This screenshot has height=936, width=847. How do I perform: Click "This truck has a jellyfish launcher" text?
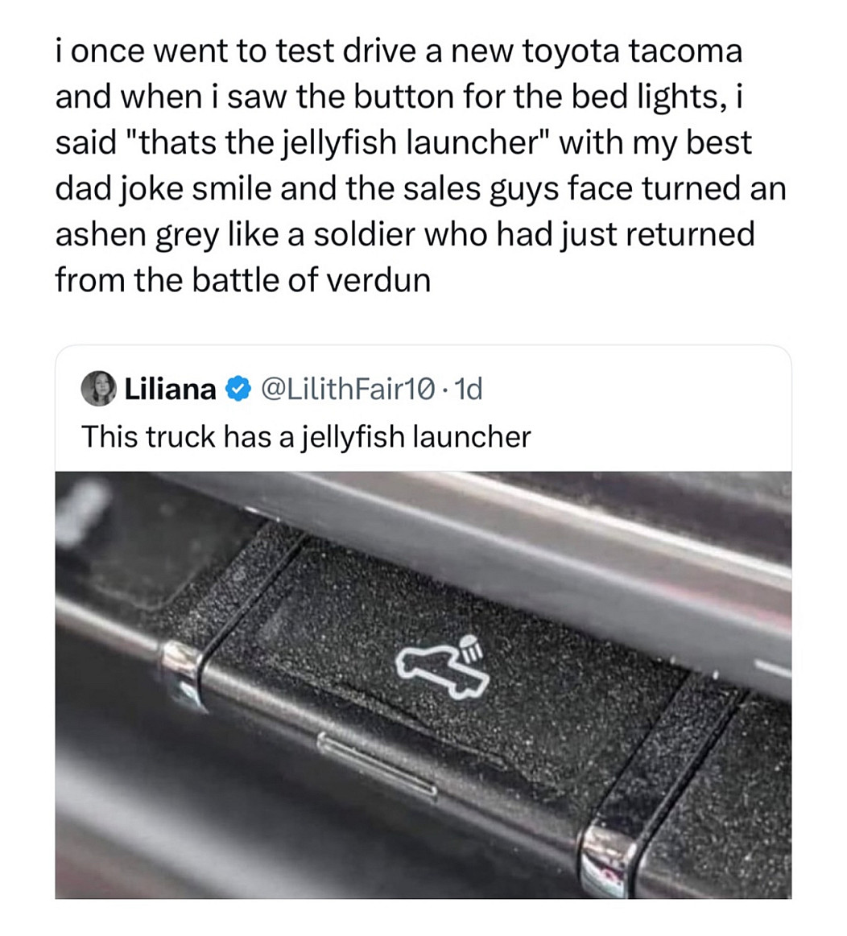tap(306, 437)
